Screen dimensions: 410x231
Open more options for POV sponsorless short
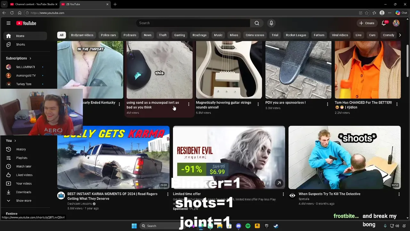[327, 104]
